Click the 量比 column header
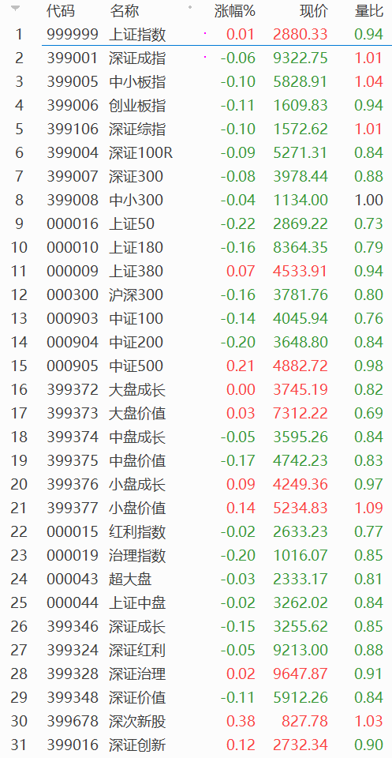This screenshot has height=758, width=392. (x=369, y=11)
